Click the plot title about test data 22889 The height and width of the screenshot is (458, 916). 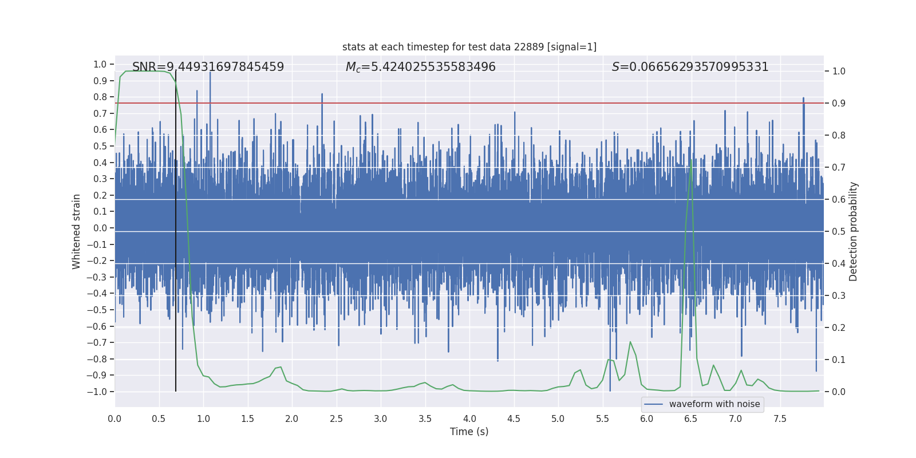(469, 47)
